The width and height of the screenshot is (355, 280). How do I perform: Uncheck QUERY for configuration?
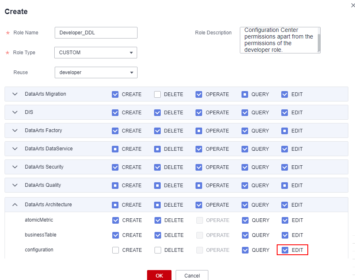click(245, 250)
